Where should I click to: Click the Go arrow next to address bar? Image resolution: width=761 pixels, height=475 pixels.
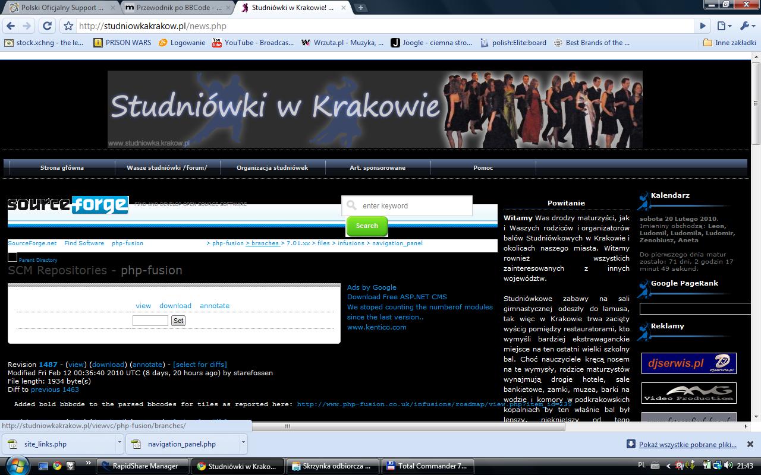pos(703,26)
